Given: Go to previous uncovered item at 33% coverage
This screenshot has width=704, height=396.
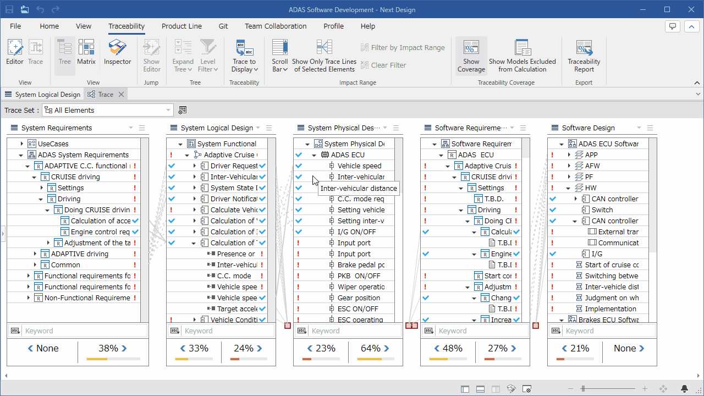Looking at the screenshot, I should pyautogui.click(x=184, y=348).
